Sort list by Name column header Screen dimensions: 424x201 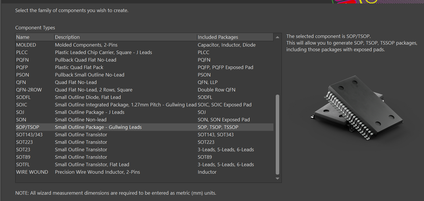pyautogui.click(x=35, y=37)
